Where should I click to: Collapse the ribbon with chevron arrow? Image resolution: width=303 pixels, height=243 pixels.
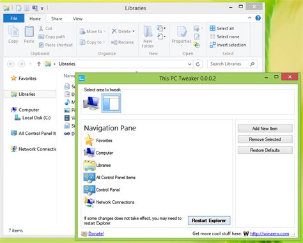coord(250,18)
